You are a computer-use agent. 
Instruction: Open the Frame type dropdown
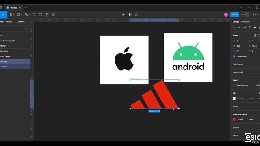(x=236, y=36)
